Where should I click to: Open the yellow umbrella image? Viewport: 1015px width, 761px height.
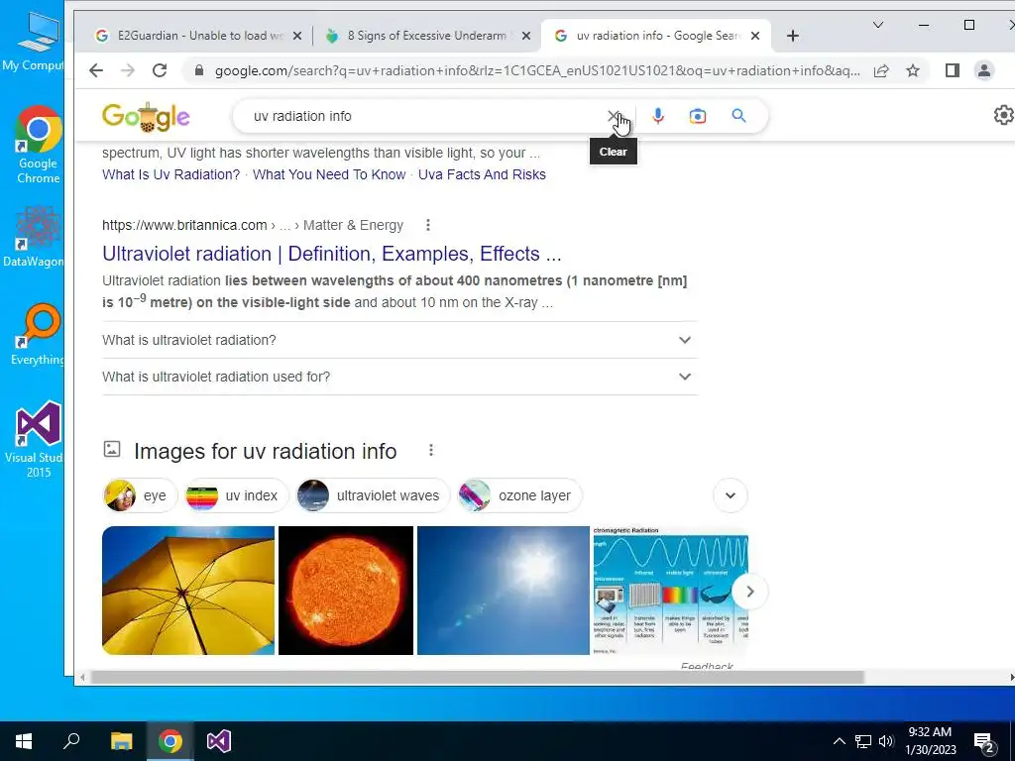coord(188,591)
